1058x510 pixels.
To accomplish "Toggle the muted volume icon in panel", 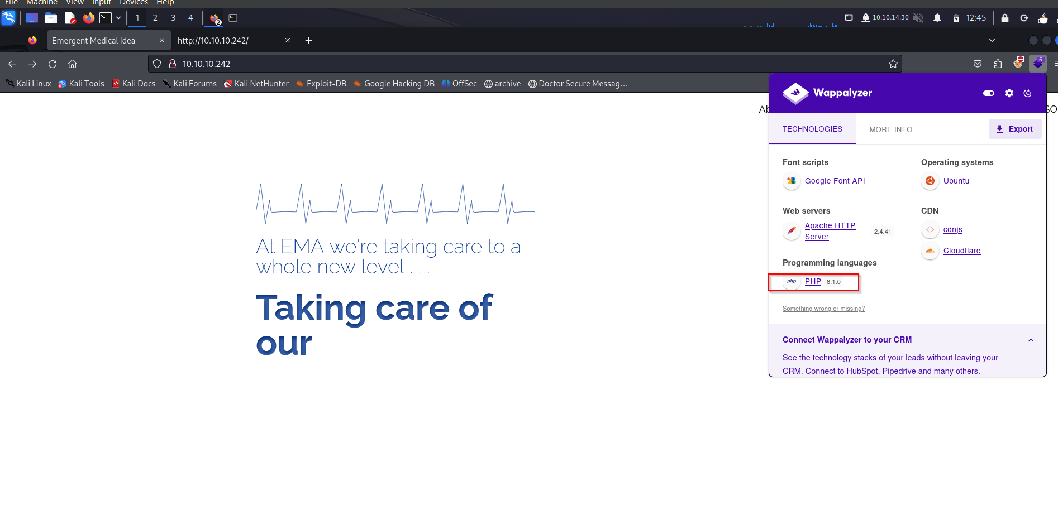I will coord(918,18).
